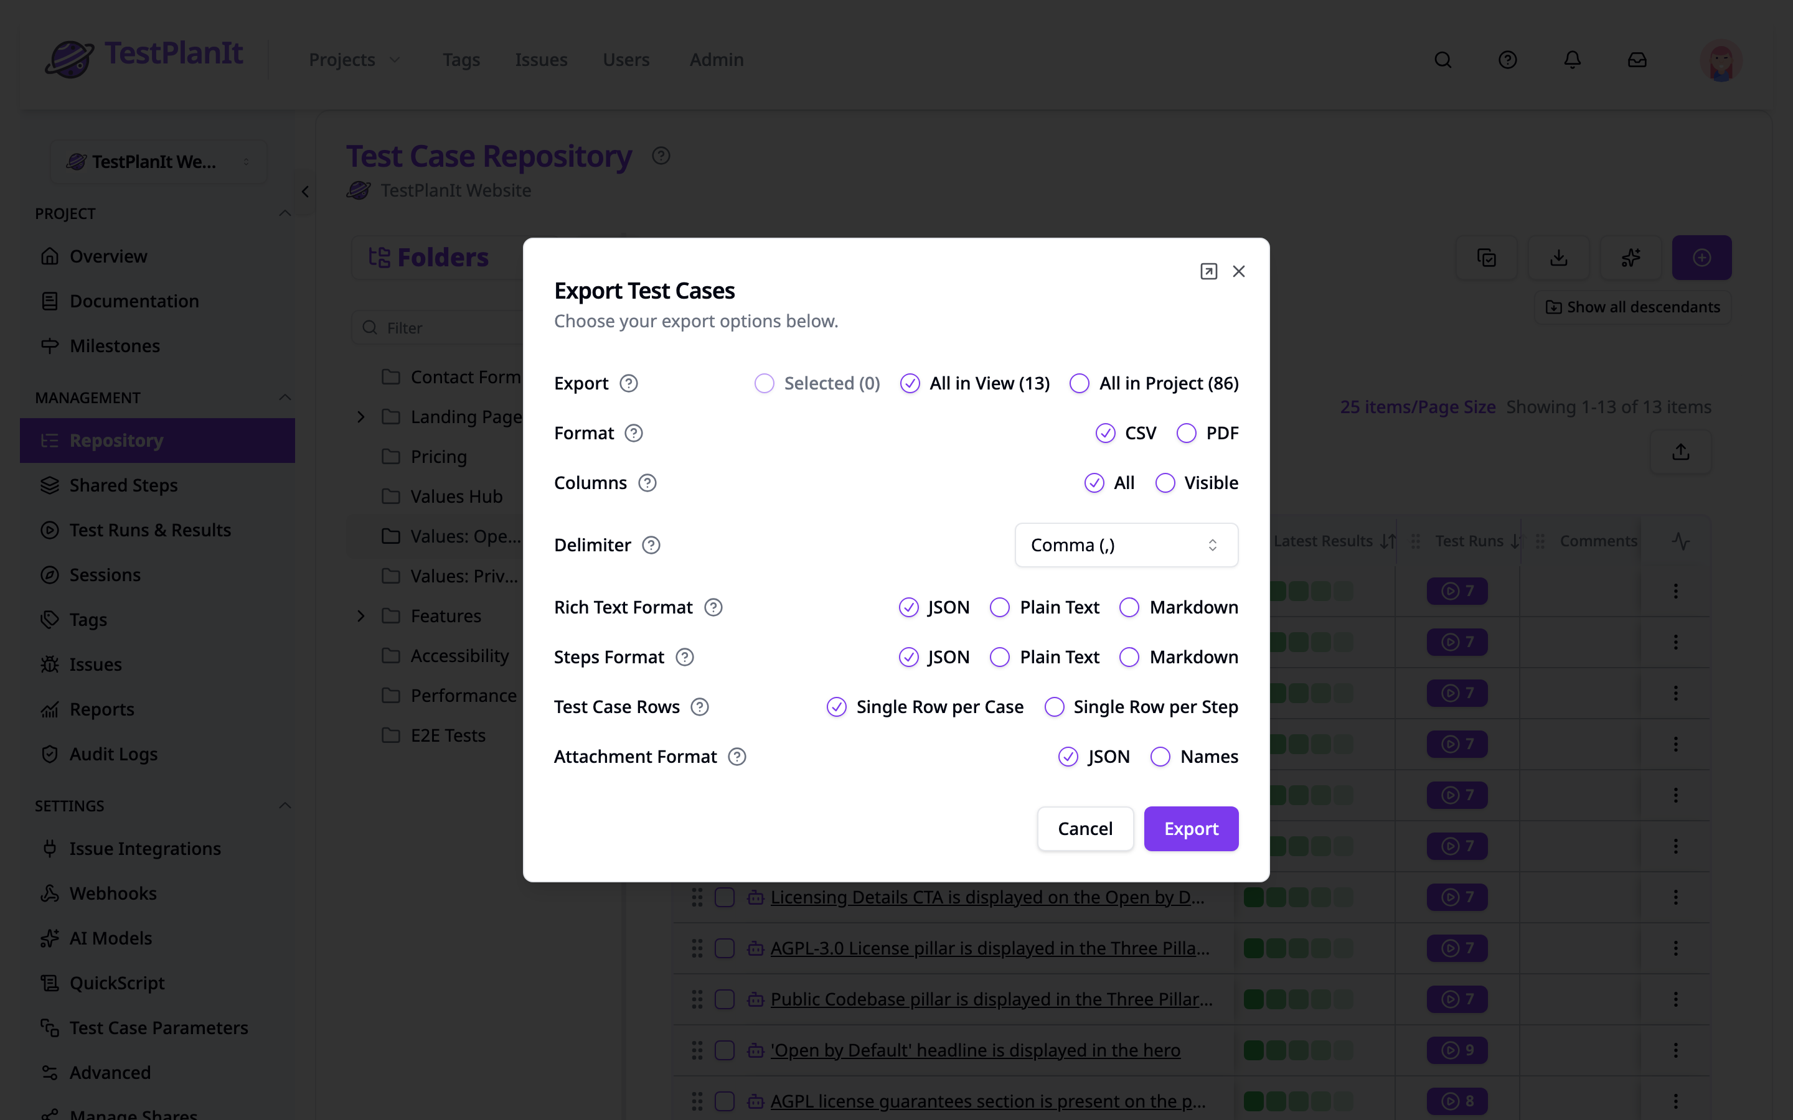The image size is (1793, 1120).
Task: Click the help icon beside Delimiter
Action: (651, 545)
